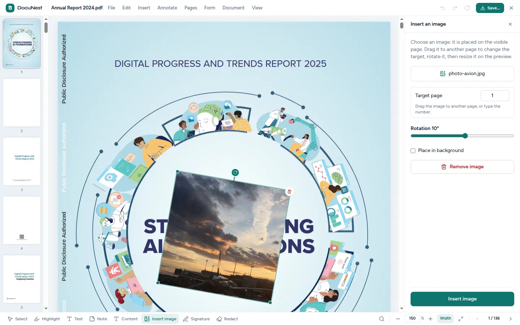520x325 pixels.
Task: Close the document with top-right X
Action: pyautogui.click(x=511, y=8)
